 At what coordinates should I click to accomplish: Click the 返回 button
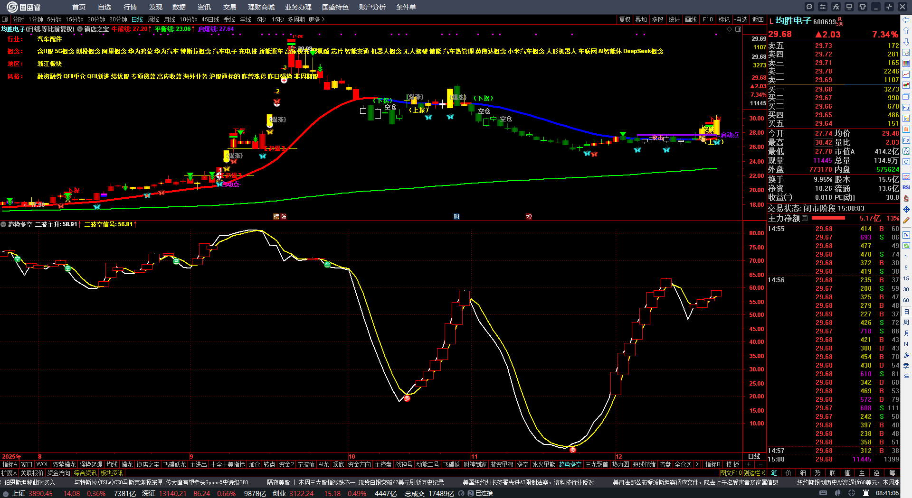758,19
